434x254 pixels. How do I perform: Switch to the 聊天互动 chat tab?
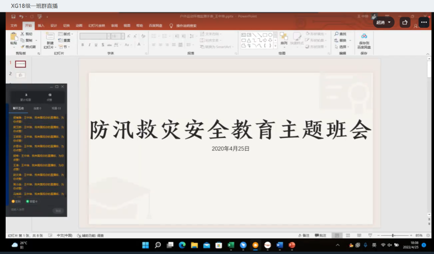click(19, 108)
